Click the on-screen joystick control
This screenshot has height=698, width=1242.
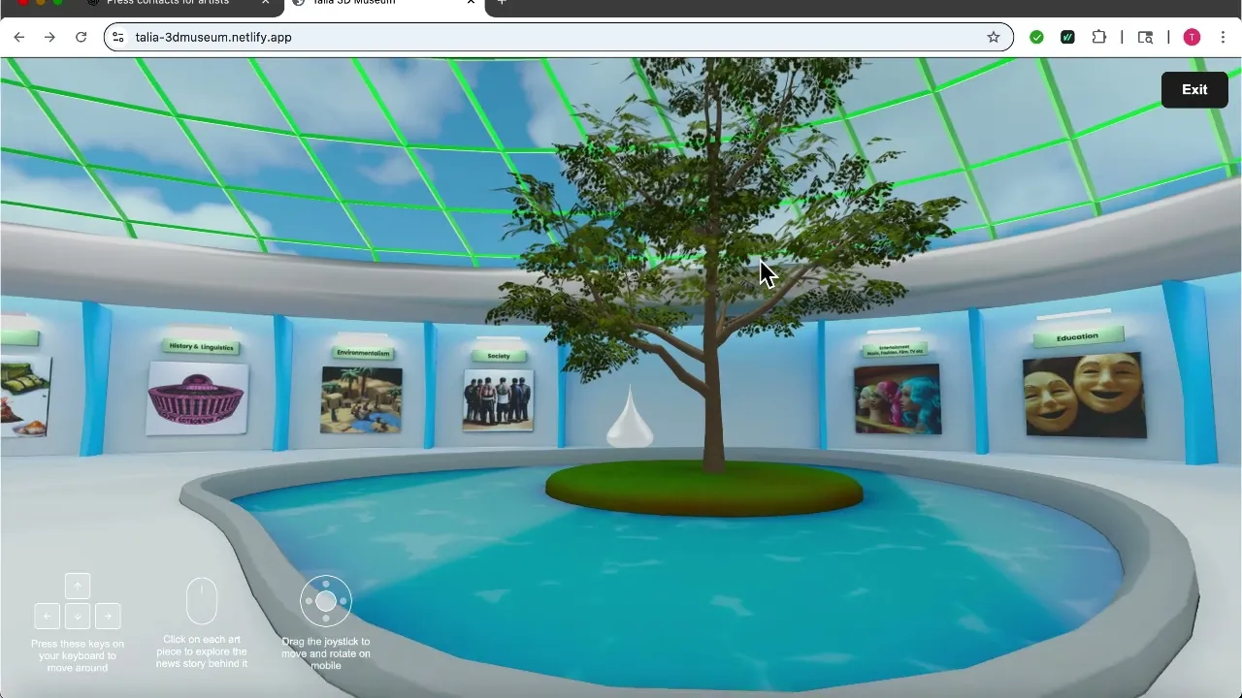[326, 601]
